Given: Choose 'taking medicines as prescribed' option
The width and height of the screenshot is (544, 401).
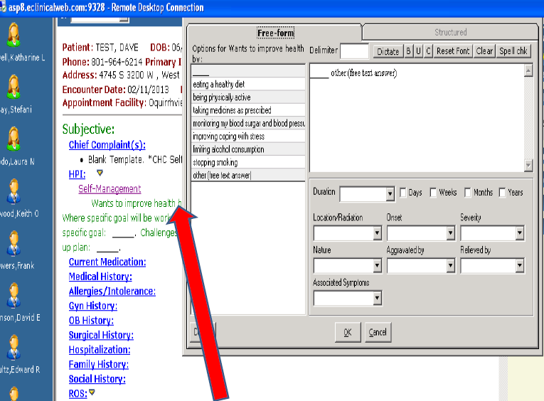Looking at the screenshot, I should click(x=248, y=110).
